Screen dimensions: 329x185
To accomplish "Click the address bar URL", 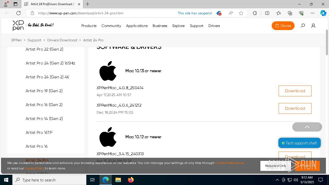I will (81, 13).
